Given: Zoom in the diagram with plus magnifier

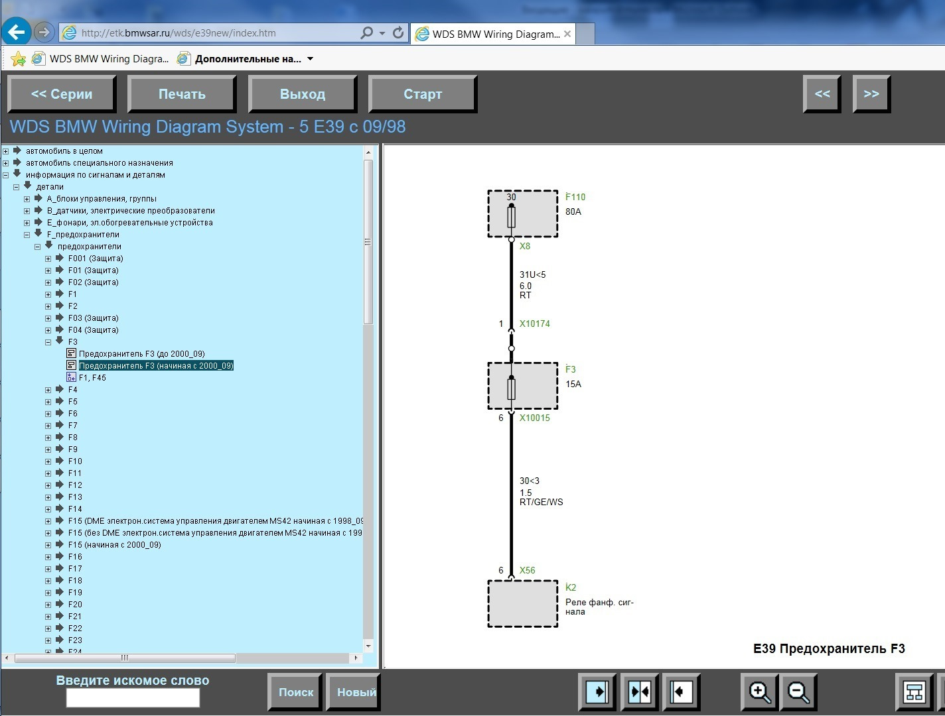Looking at the screenshot, I should [760, 692].
